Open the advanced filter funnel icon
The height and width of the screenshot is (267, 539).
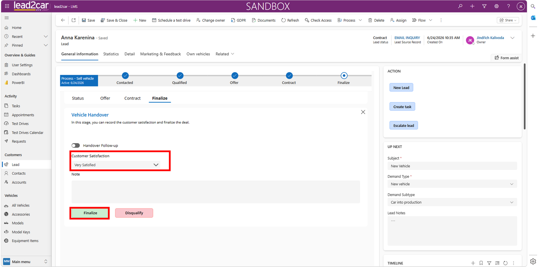(484, 6)
